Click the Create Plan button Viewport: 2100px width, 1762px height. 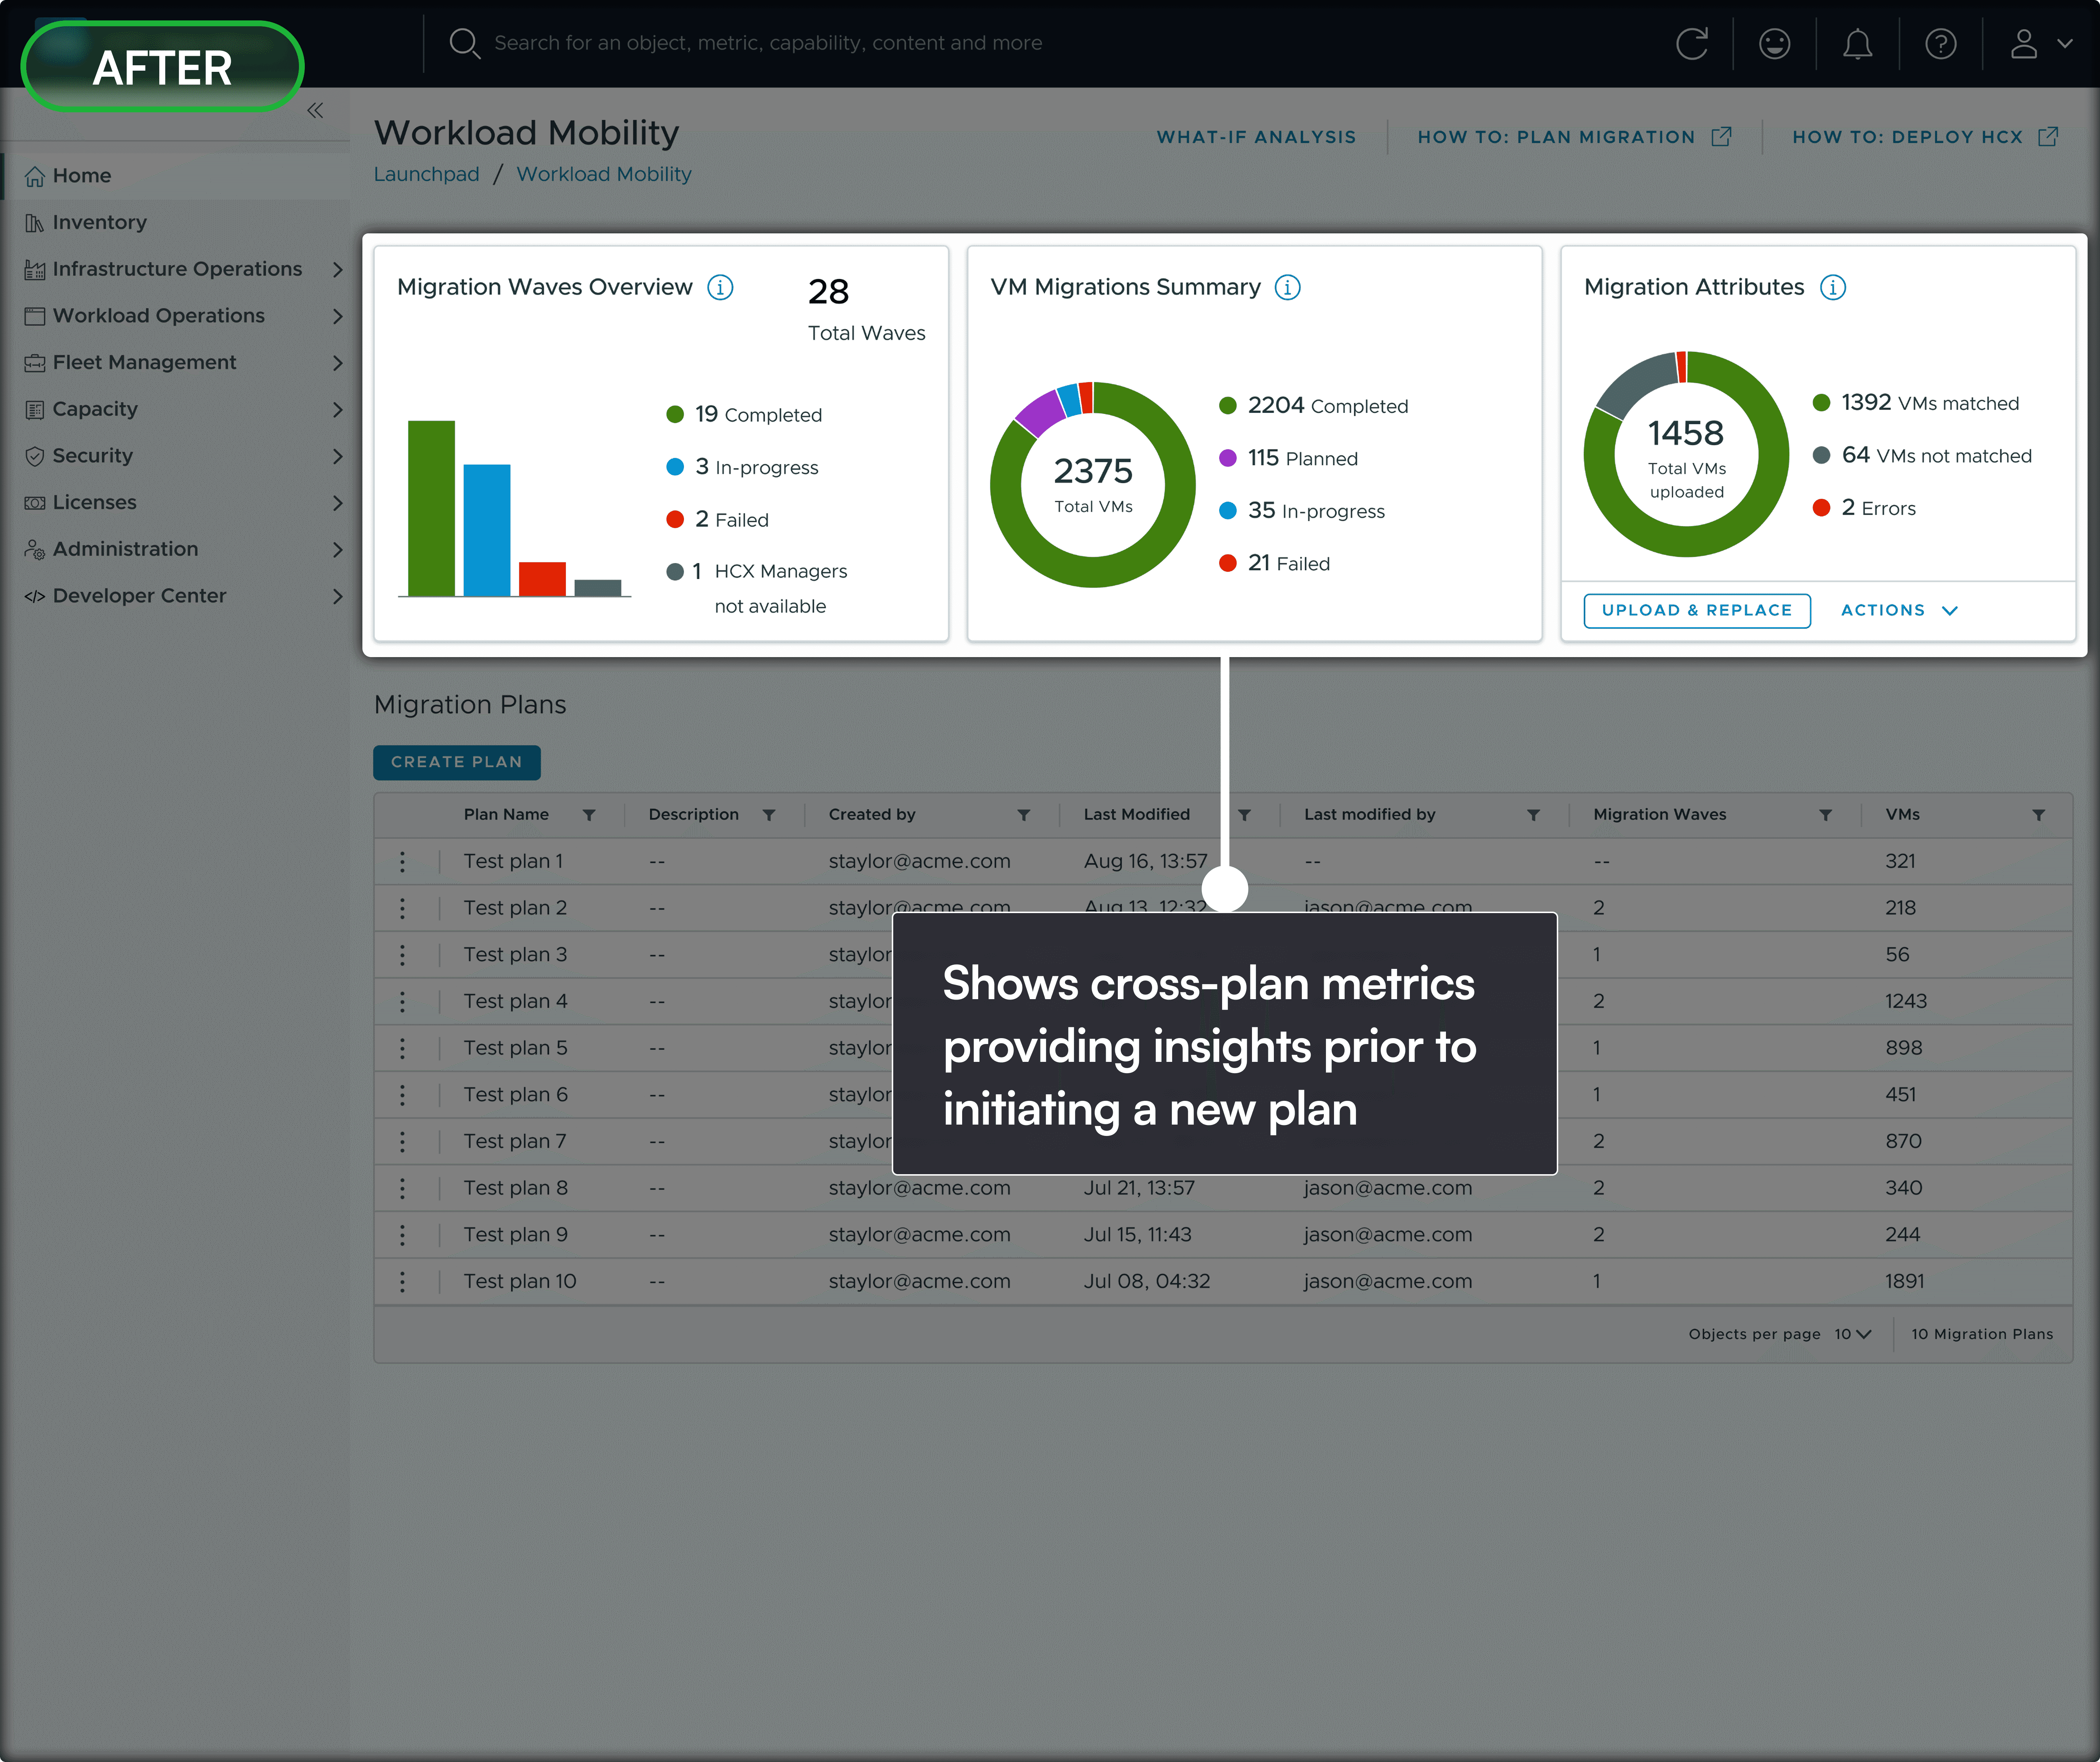coord(456,762)
